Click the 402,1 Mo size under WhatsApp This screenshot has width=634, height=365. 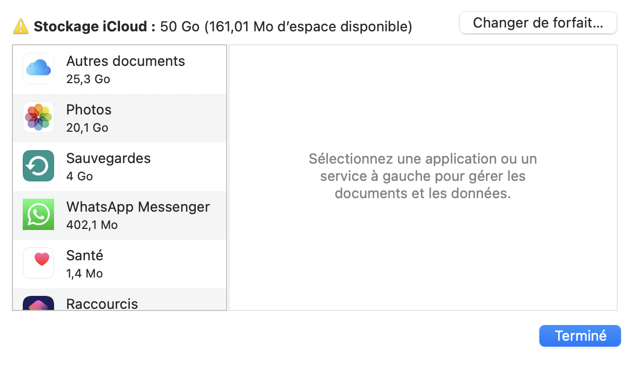click(x=92, y=225)
